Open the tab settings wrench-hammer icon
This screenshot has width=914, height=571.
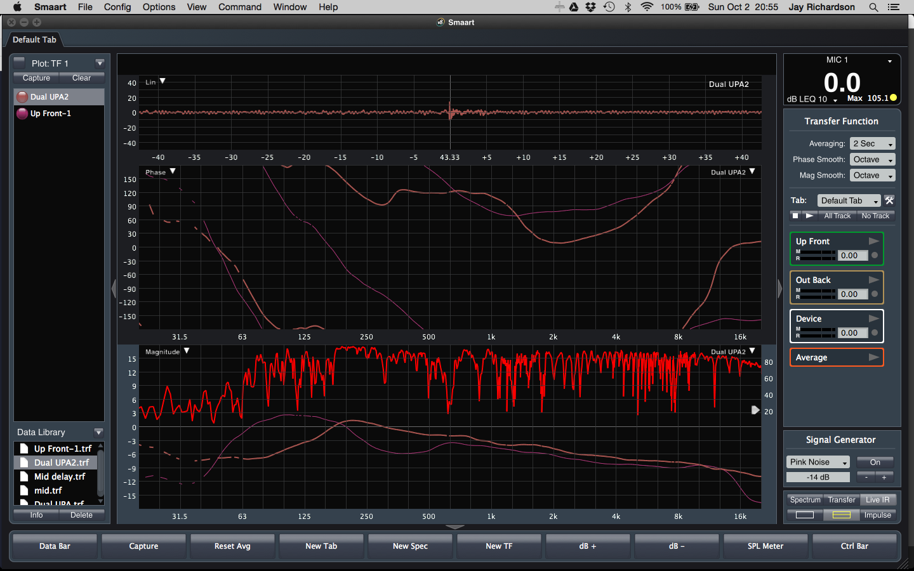coord(889,200)
